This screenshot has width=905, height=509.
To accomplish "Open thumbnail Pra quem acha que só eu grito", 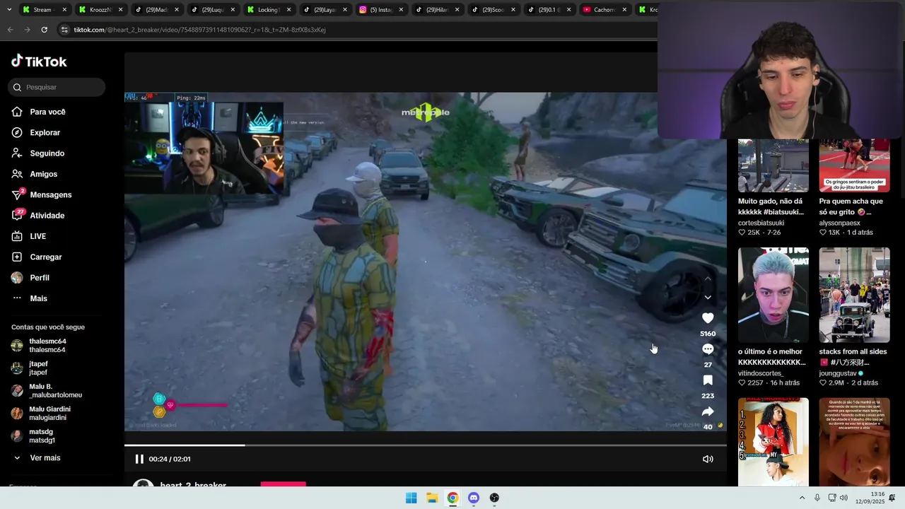I will click(x=854, y=166).
